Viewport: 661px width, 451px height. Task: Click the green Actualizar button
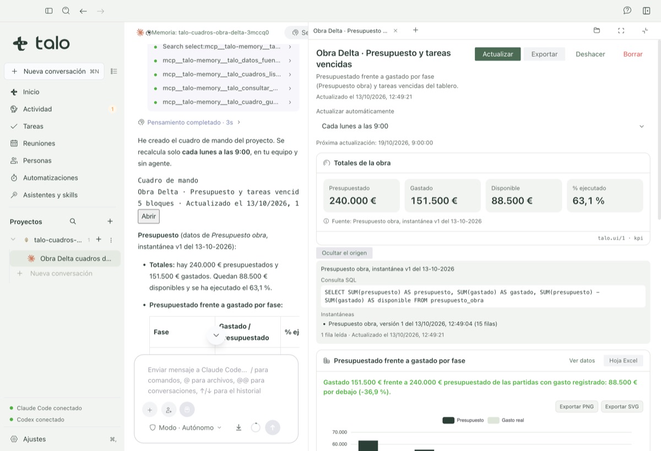pos(497,54)
